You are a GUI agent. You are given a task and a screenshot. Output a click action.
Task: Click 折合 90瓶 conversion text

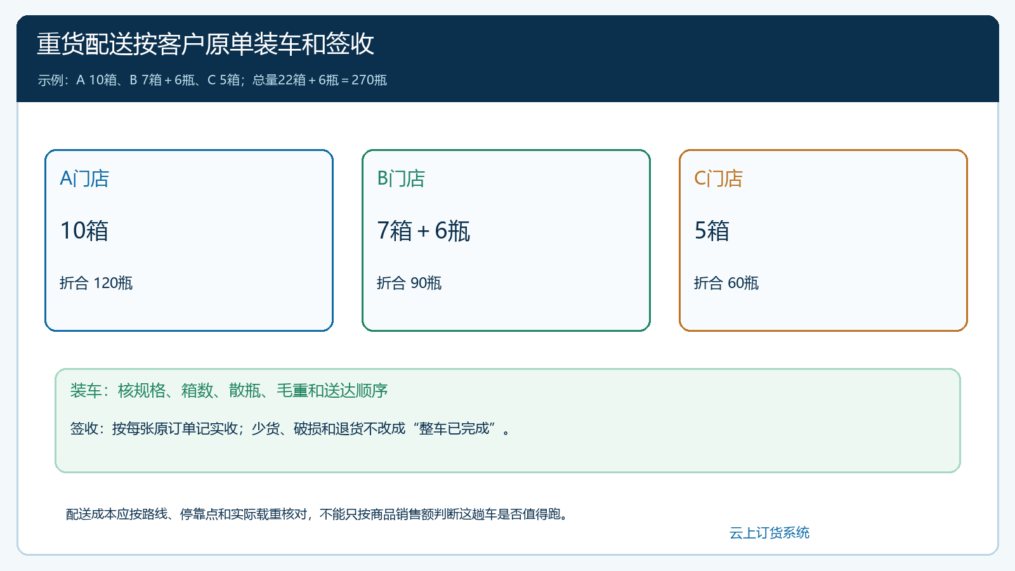click(409, 283)
